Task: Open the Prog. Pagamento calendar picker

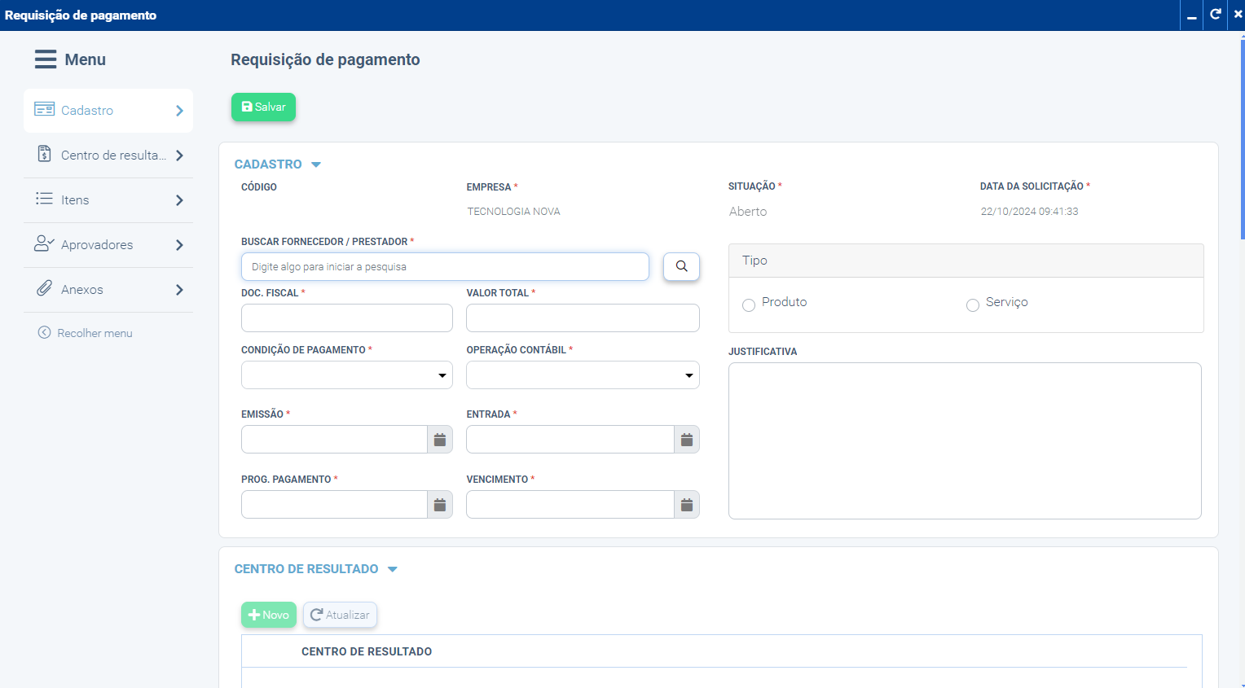Action: pyautogui.click(x=440, y=505)
